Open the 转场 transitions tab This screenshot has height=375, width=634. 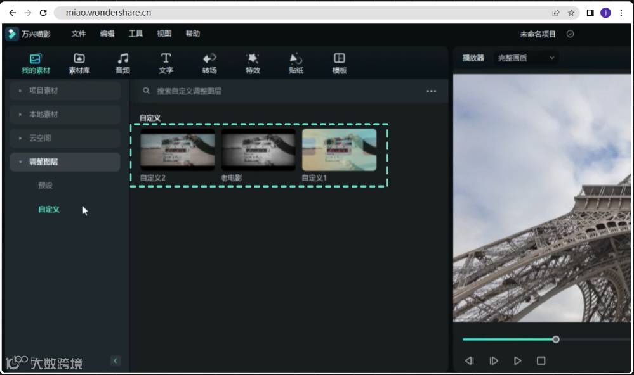tap(209, 64)
